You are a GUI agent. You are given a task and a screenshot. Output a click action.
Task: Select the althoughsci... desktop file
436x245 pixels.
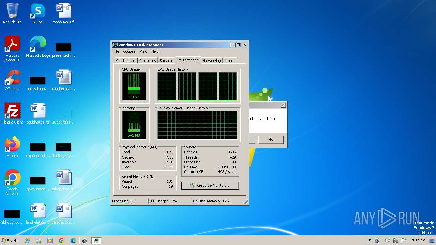click(x=12, y=216)
